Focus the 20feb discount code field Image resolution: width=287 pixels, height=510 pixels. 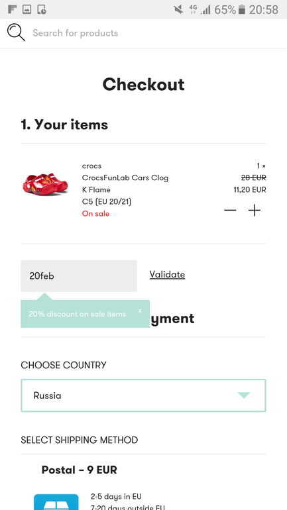[x=79, y=276]
